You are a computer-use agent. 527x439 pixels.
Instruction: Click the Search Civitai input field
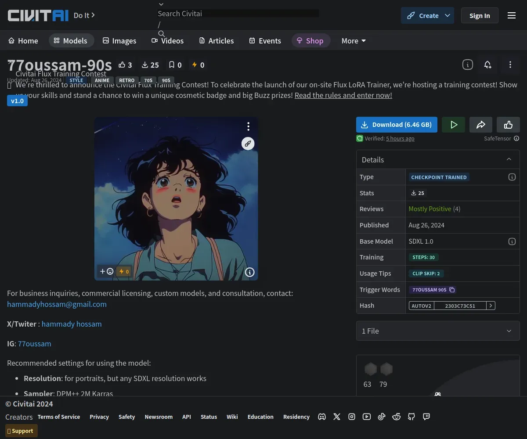tap(238, 14)
